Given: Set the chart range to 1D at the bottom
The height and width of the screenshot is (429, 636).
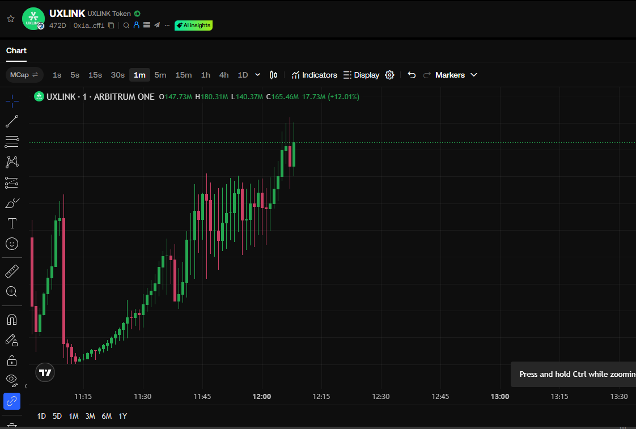Looking at the screenshot, I should (x=41, y=416).
